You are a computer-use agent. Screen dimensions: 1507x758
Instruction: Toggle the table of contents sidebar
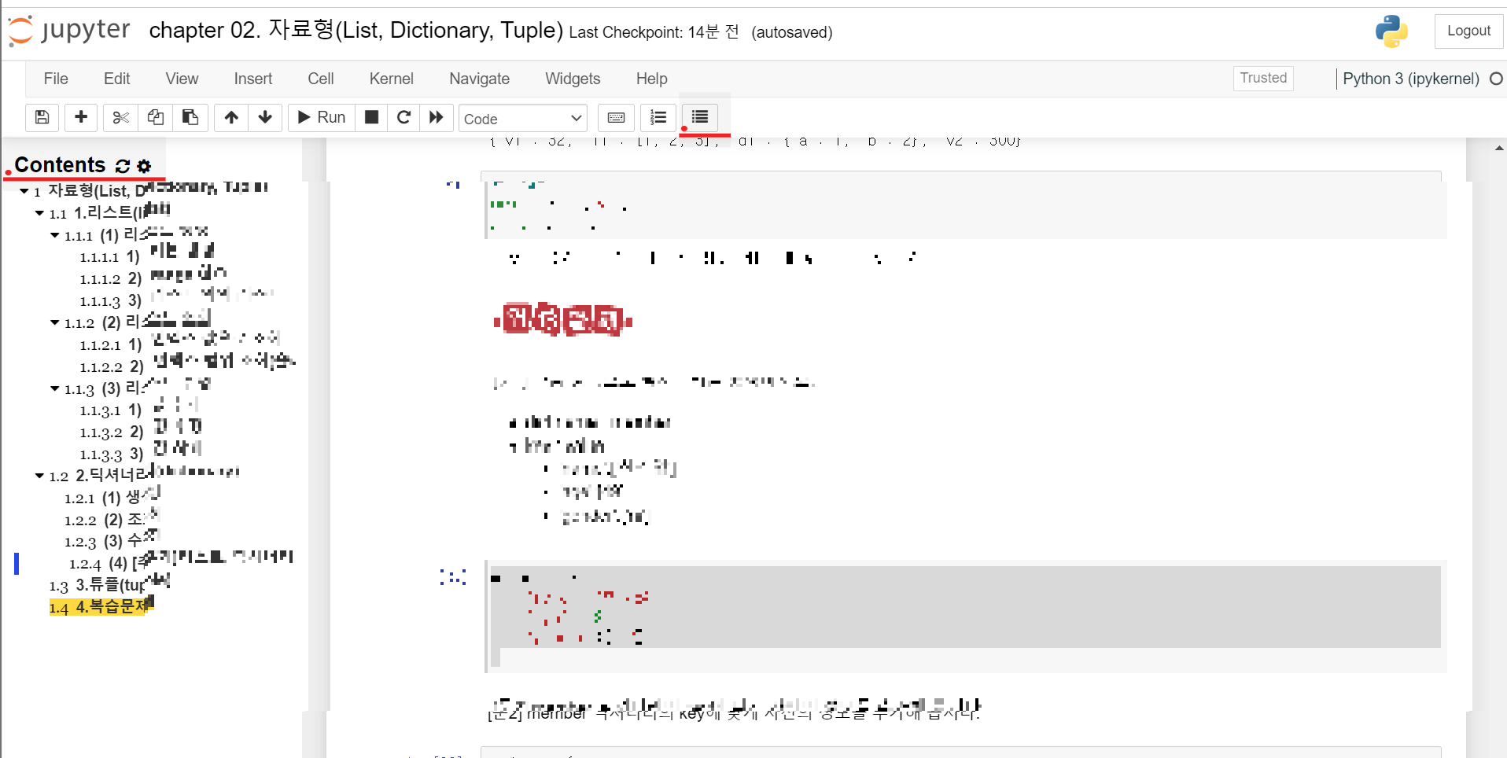pos(700,117)
